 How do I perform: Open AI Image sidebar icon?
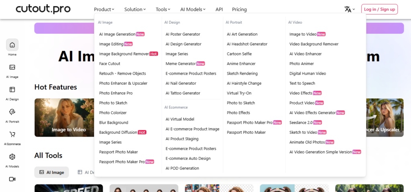(x=12, y=67)
